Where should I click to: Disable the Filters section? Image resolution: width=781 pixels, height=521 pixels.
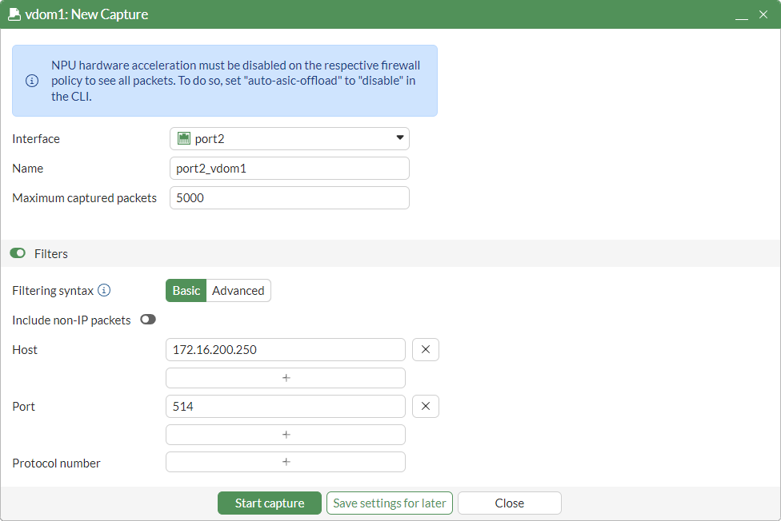[x=17, y=253]
